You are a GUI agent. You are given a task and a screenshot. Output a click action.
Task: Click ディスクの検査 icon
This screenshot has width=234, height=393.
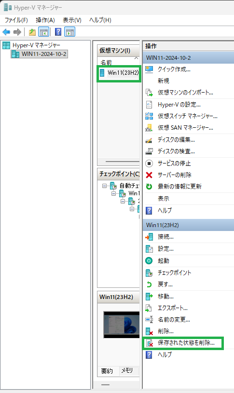149,151
